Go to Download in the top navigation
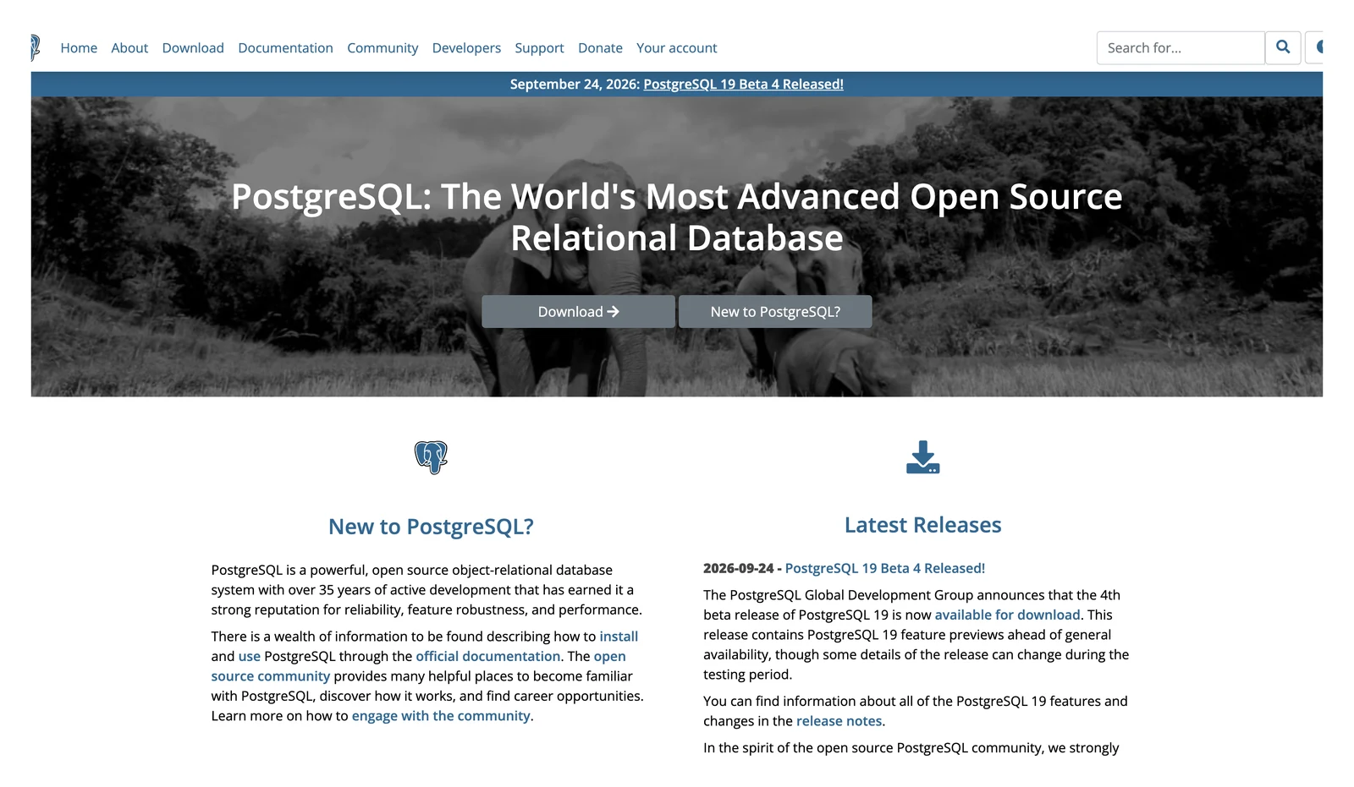Screen dimensions: 1354x787 coord(193,48)
